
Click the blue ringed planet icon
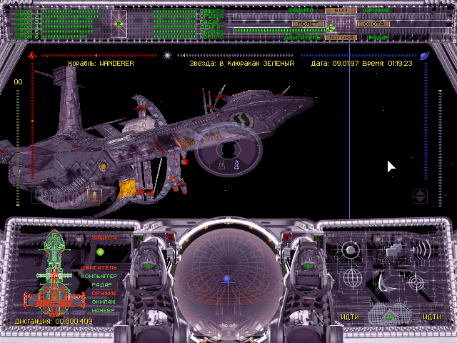424,56
